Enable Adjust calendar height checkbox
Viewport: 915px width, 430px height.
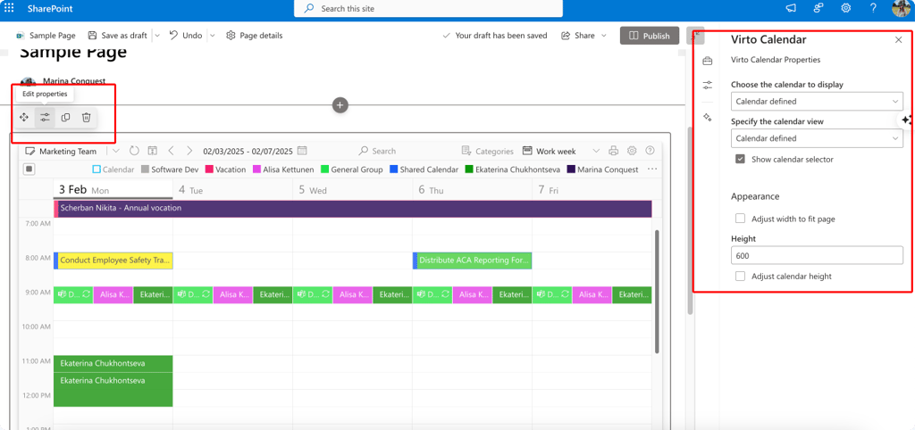pos(741,277)
